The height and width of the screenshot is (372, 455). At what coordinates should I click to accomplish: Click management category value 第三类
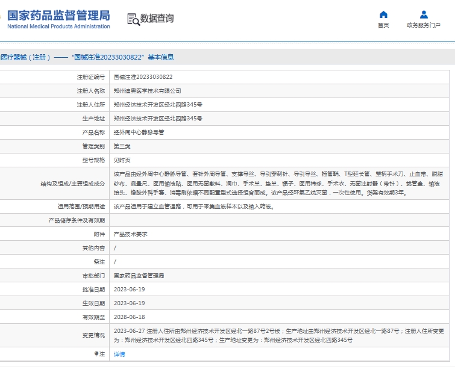[122, 146]
